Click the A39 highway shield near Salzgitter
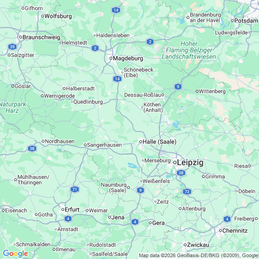The height and width of the screenshot is (259, 259). (x=12, y=47)
